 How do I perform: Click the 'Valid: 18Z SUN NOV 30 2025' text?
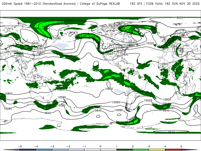coord(177,4)
